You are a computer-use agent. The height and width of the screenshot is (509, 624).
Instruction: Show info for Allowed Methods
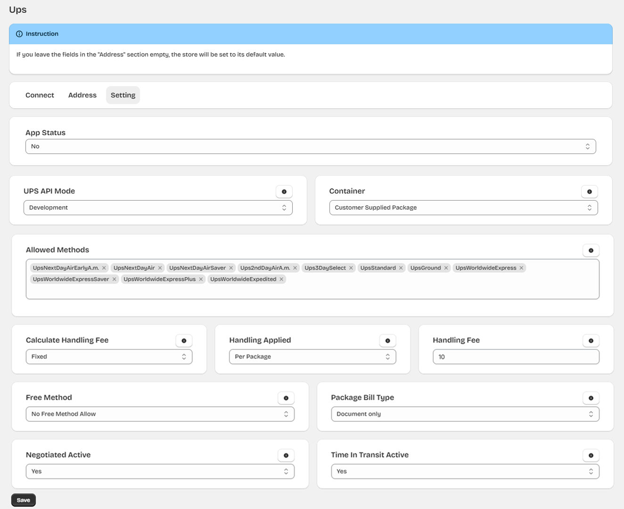tap(591, 250)
